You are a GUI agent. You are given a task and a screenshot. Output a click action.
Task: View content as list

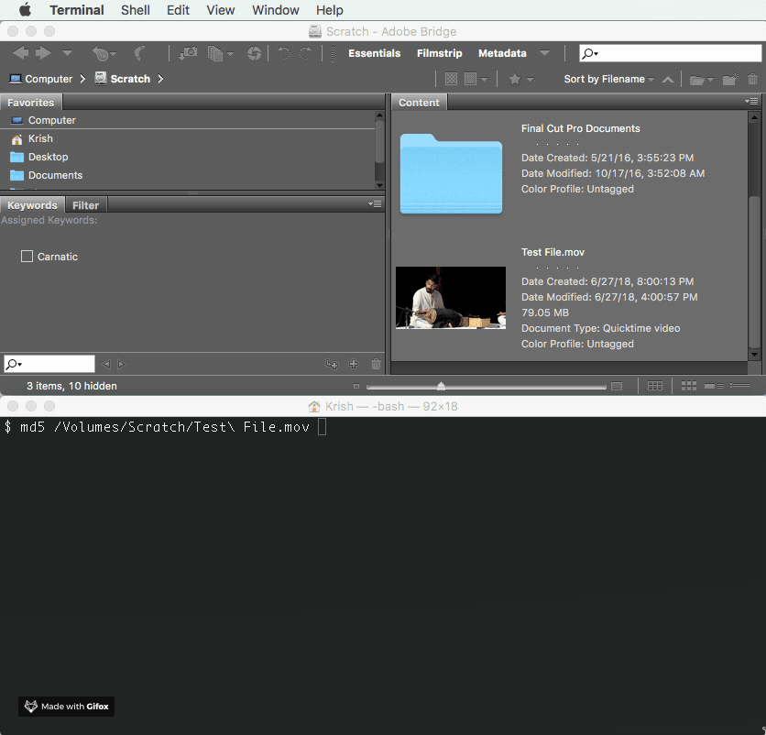pyautogui.click(x=739, y=386)
